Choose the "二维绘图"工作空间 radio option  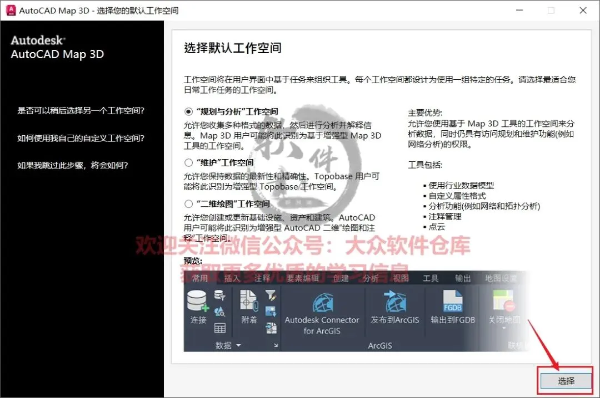188,204
